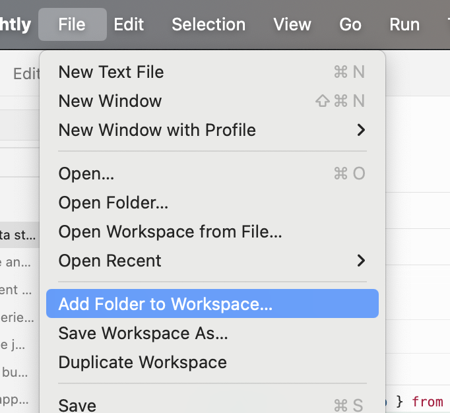This screenshot has height=413, width=450.
Task: Open the Run menu
Action: coord(404,24)
